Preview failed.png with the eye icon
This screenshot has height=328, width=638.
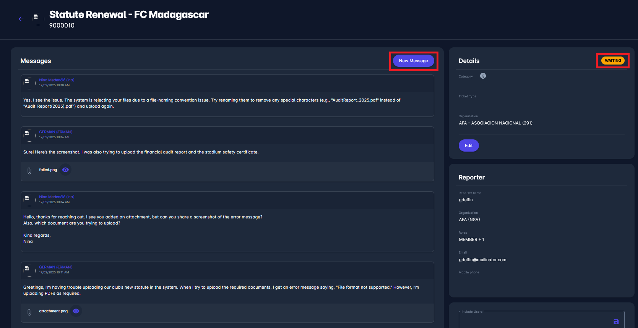tap(66, 170)
